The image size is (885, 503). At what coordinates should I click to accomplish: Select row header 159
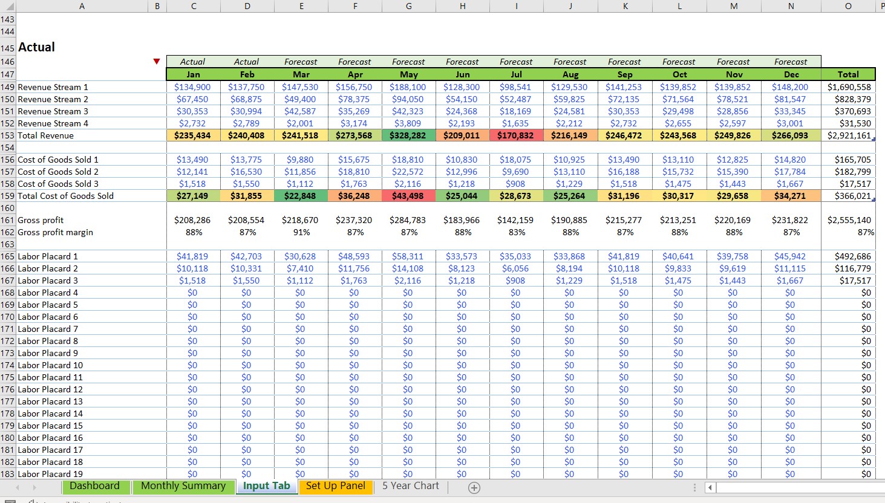[8, 195]
